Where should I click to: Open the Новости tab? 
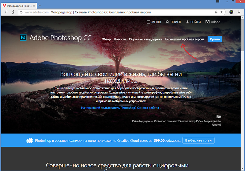[x=120, y=39]
